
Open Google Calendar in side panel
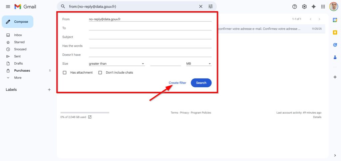[335, 20]
